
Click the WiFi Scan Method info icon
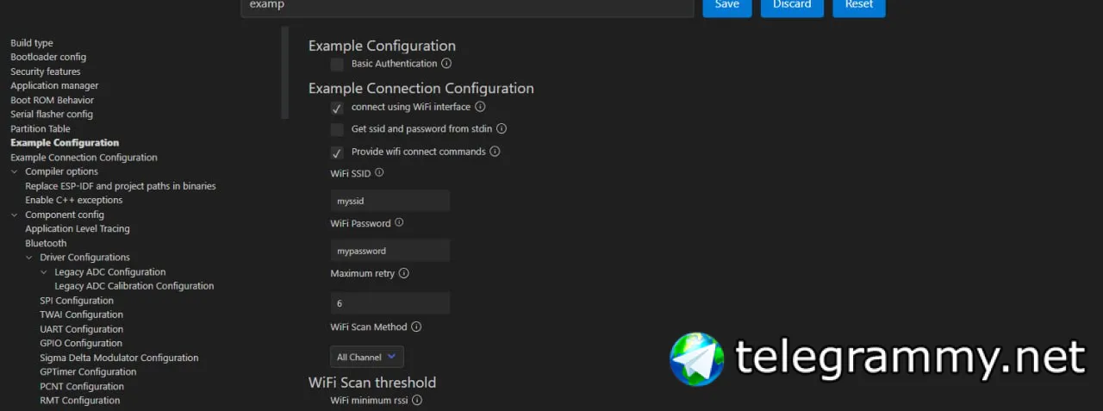pos(416,327)
